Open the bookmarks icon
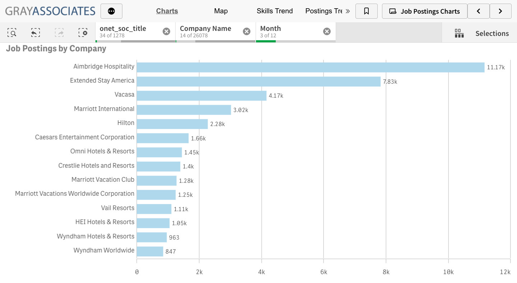517x283 pixels. coord(367,11)
